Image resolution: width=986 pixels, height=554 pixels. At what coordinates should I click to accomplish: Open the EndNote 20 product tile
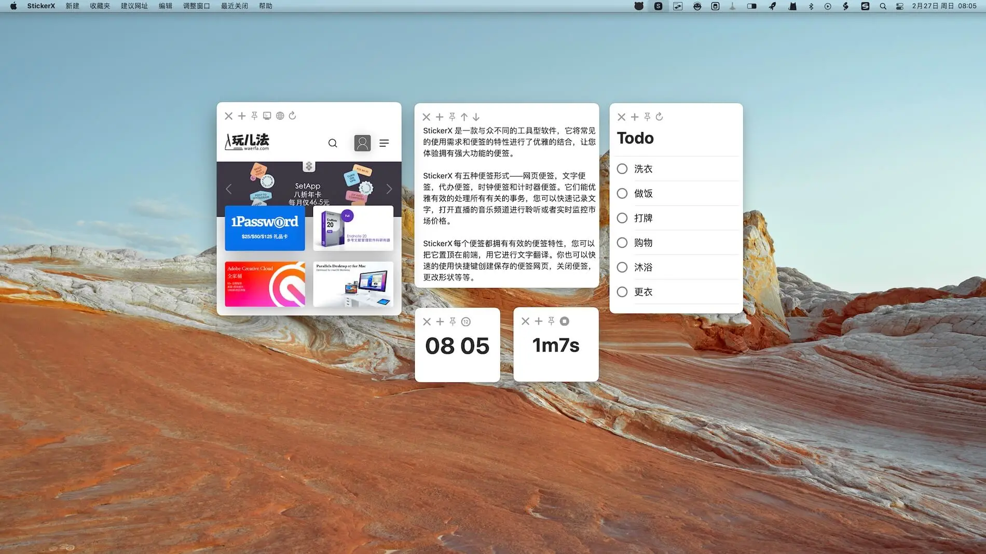(x=353, y=228)
